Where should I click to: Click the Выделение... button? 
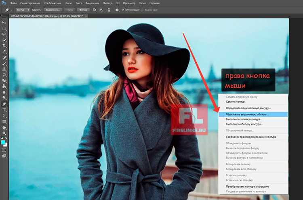(x=53, y=10)
